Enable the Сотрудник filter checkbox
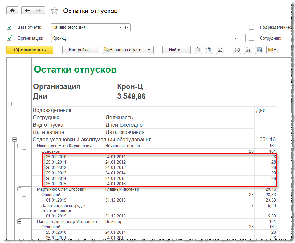 251,38
